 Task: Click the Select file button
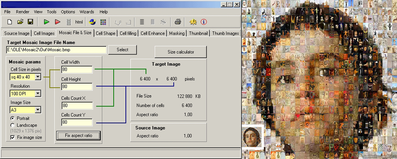coord(123,50)
